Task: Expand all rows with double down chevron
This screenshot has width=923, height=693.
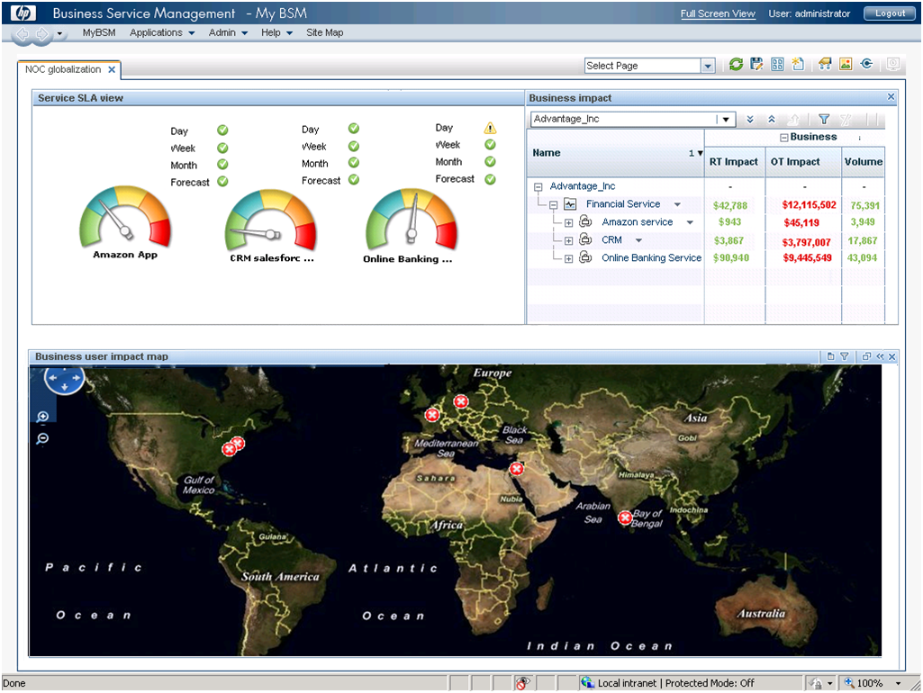Action: click(750, 120)
